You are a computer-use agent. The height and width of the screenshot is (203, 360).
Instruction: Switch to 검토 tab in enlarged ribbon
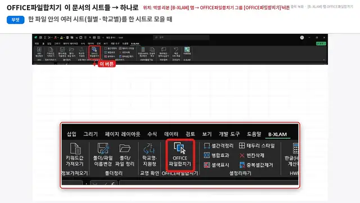[x=190, y=134]
